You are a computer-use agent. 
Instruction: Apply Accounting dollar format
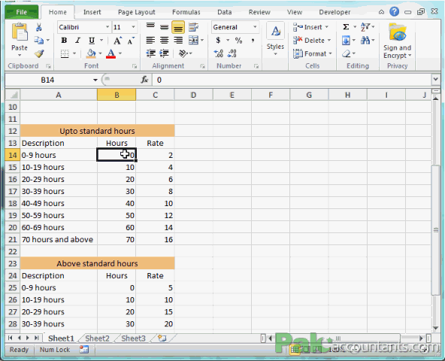pos(218,41)
